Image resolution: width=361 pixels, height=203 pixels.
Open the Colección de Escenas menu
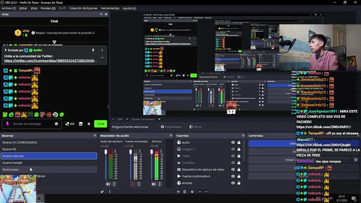click(83, 8)
